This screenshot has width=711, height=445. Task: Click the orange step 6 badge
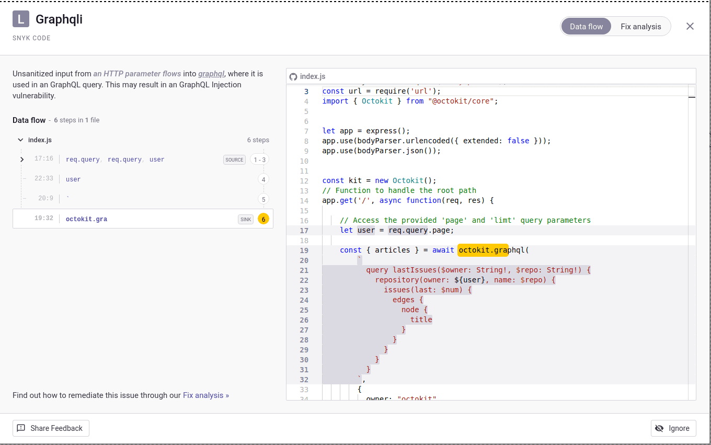tap(263, 219)
